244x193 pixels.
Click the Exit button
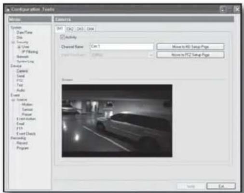pyautogui.click(x=221, y=186)
